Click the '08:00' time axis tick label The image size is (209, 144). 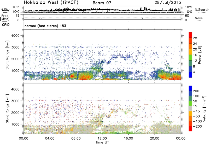pyautogui.click(x=76, y=139)
